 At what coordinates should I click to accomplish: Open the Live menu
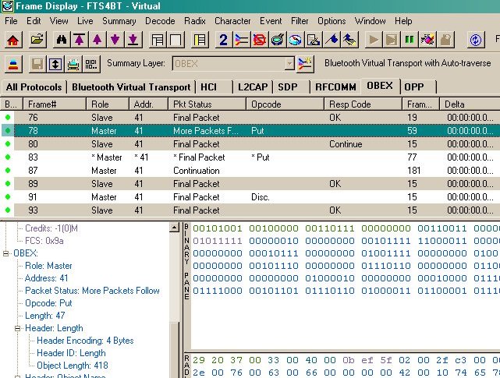click(85, 21)
